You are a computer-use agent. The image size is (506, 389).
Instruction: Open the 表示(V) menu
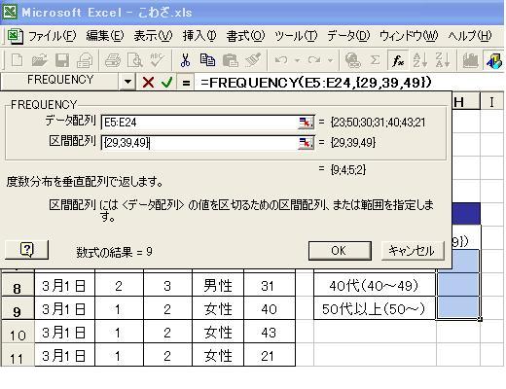153,36
